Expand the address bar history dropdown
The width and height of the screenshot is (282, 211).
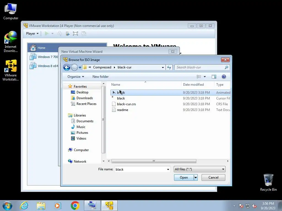pyautogui.click(x=163, y=68)
